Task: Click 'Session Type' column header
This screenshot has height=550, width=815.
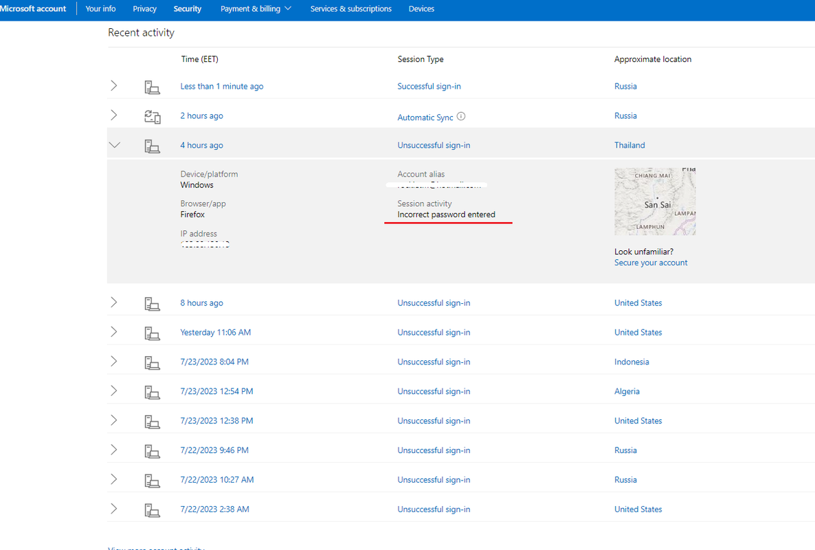Action: tap(421, 59)
